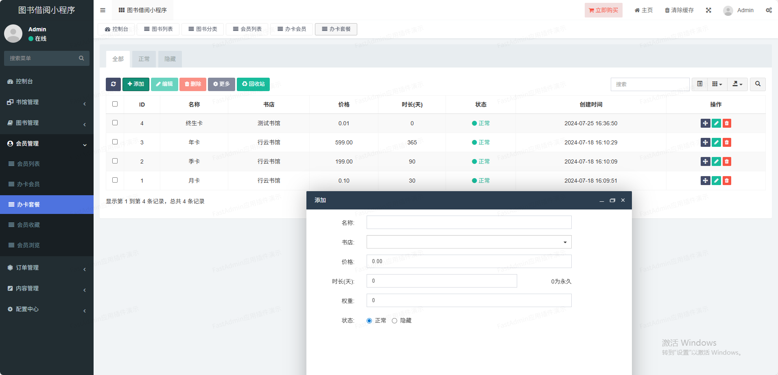Tick the checkbox for the 季卡 row
778x375 pixels.
coord(115,161)
